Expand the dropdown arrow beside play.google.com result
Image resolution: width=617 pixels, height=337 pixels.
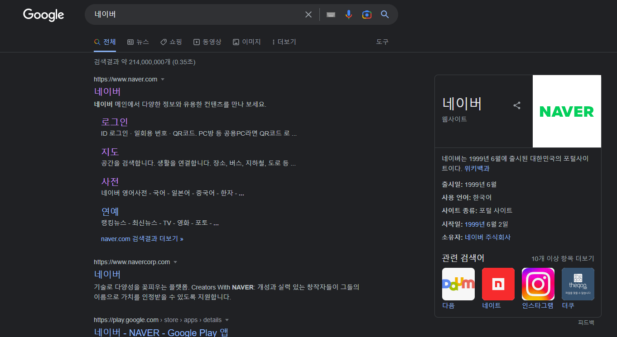tap(227, 320)
